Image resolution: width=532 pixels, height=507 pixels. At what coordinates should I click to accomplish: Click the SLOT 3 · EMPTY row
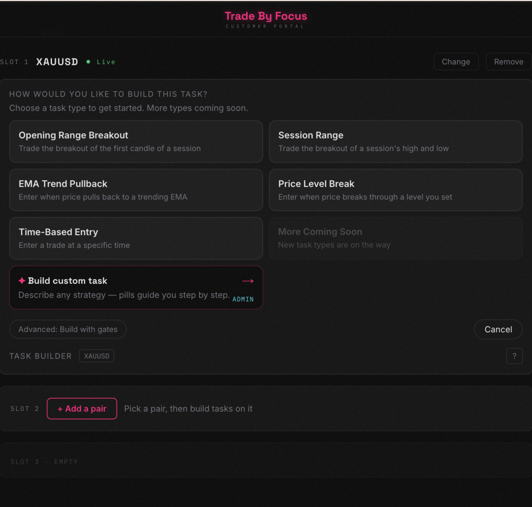tap(266, 460)
